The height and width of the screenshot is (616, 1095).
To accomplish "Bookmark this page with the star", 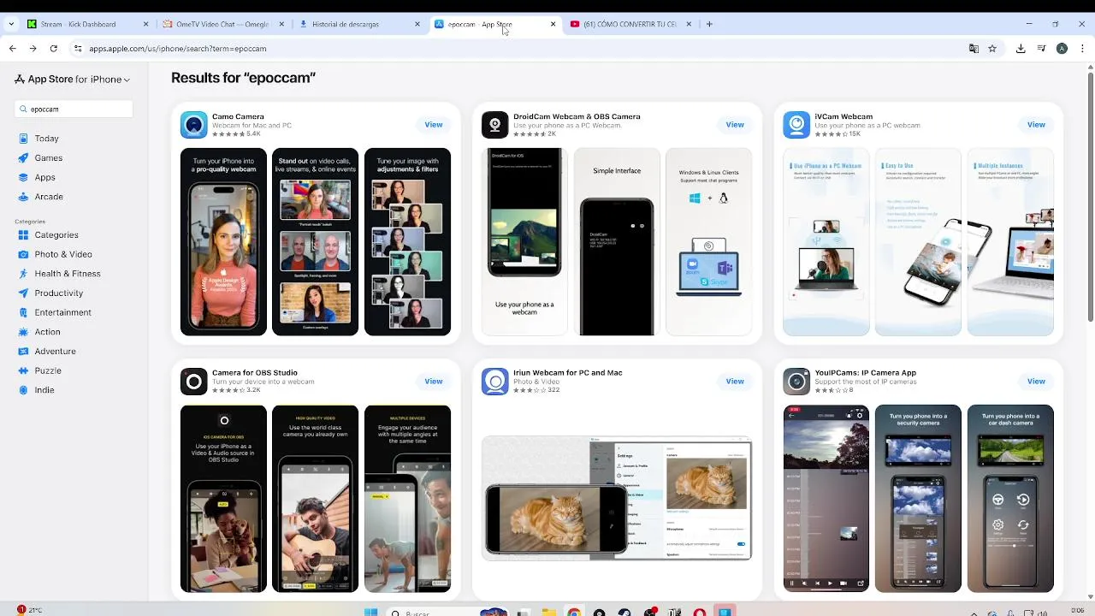I will 992,49.
